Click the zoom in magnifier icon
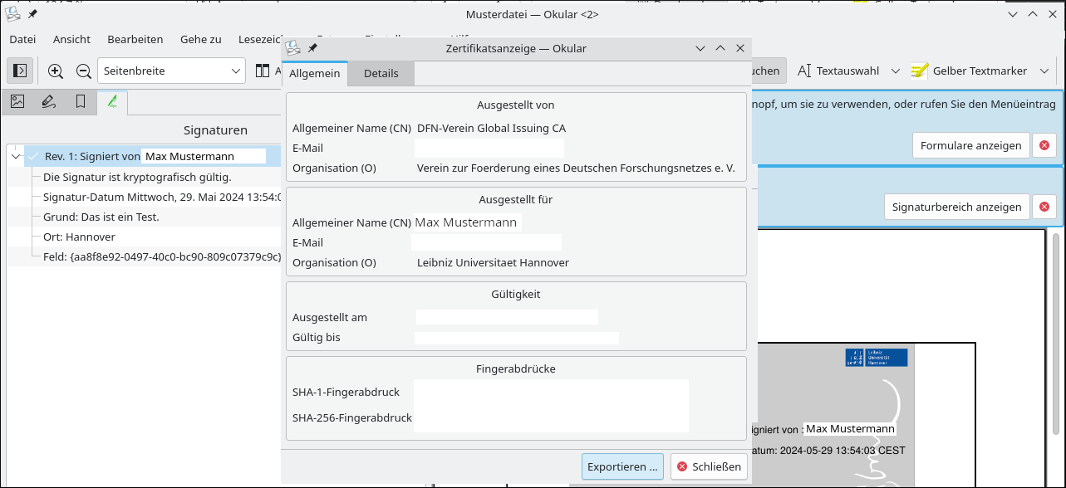Image resolution: width=1066 pixels, height=488 pixels. [x=56, y=71]
